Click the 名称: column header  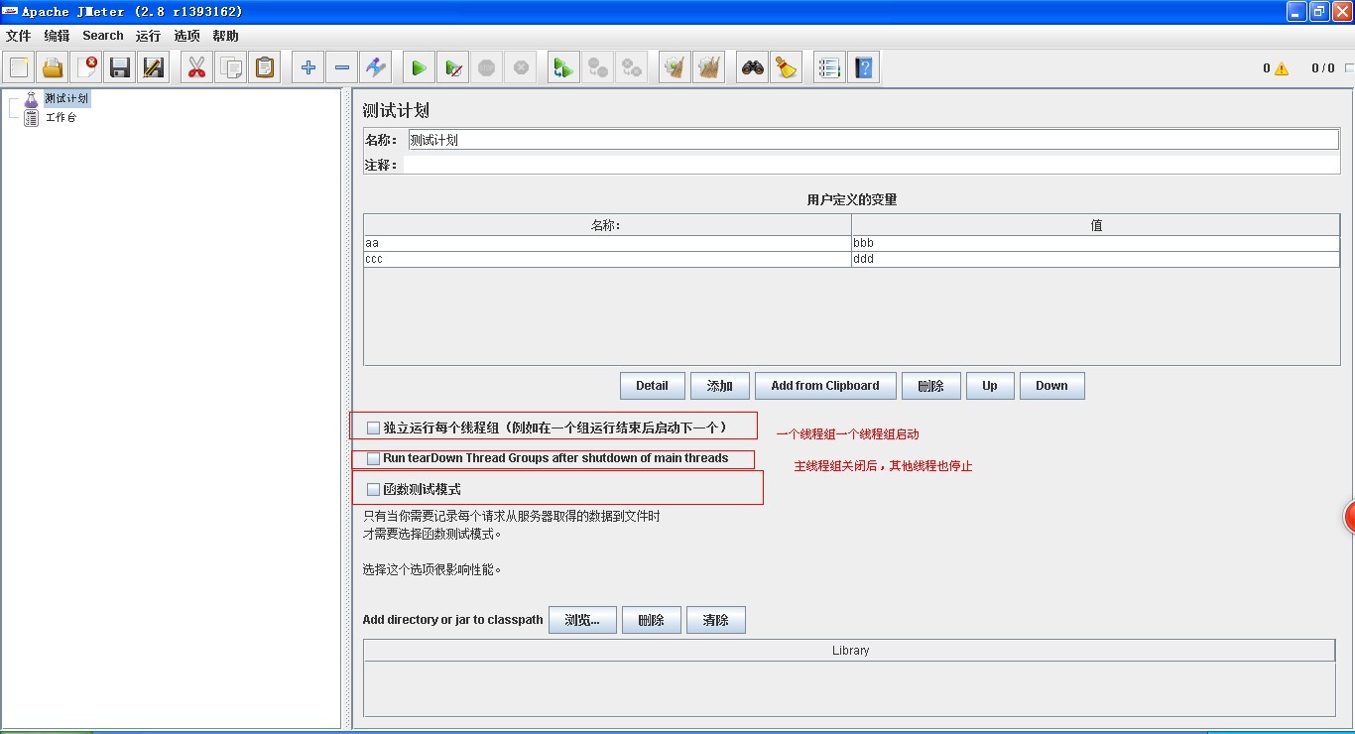[x=607, y=225]
